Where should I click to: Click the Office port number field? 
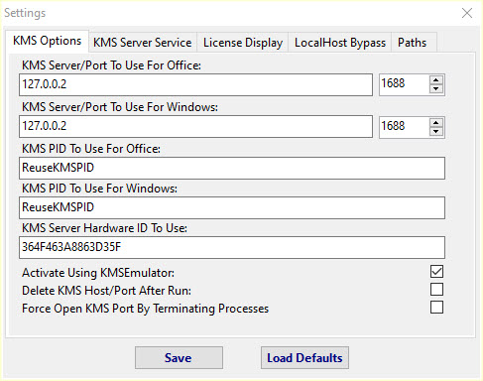[x=404, y=85]
